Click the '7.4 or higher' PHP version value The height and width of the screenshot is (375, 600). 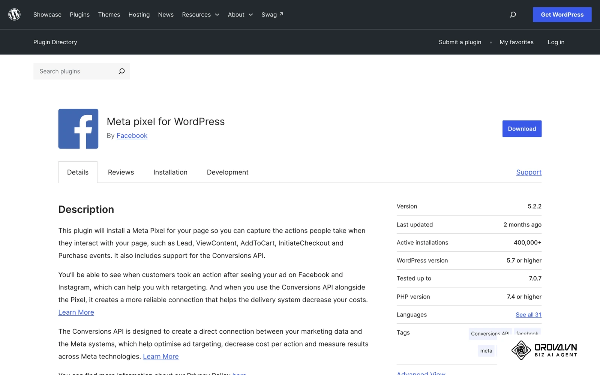(524, 297)
